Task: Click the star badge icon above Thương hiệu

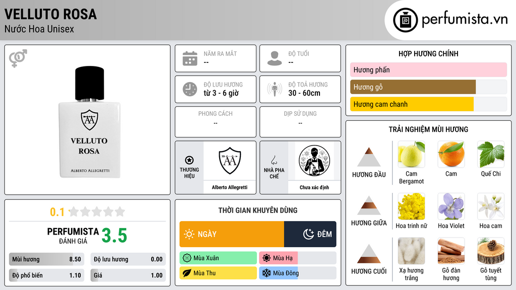Action: (189, 160)
